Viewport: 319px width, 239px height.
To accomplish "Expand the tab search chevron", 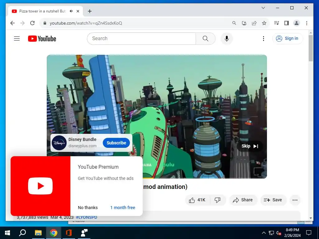I will click(x=263, y=8).
